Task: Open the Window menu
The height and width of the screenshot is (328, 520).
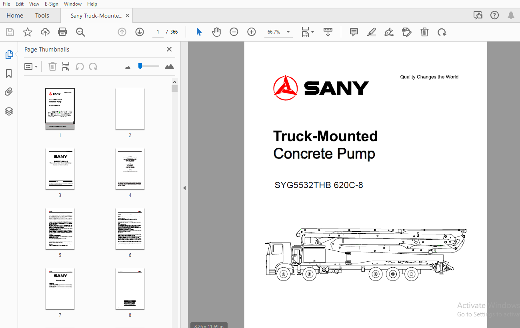Action: 73,4
